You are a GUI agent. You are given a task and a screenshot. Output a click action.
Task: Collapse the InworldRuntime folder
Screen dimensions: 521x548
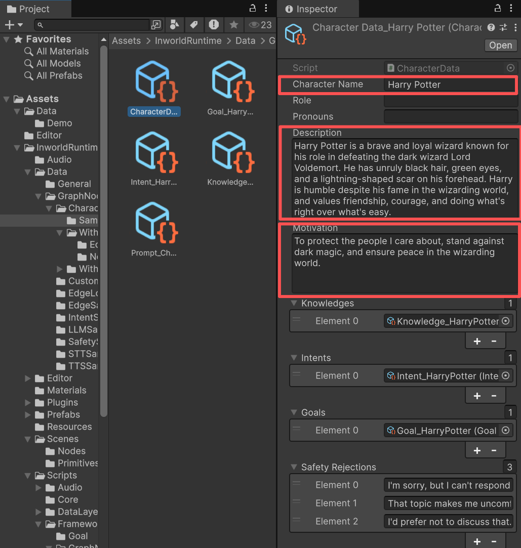coord(17,147)
